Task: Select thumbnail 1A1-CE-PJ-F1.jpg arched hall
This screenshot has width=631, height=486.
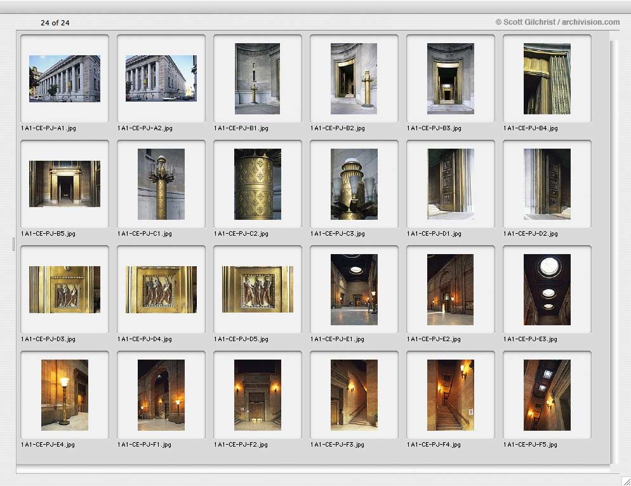Action: [161, 395]
